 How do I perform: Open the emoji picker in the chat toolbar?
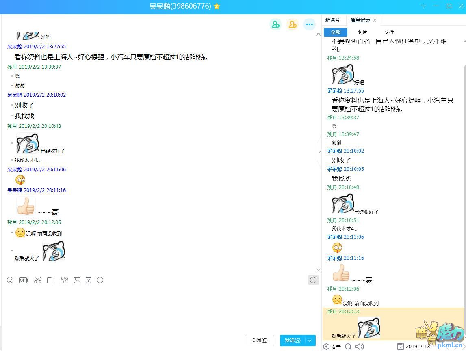(11, 280)
